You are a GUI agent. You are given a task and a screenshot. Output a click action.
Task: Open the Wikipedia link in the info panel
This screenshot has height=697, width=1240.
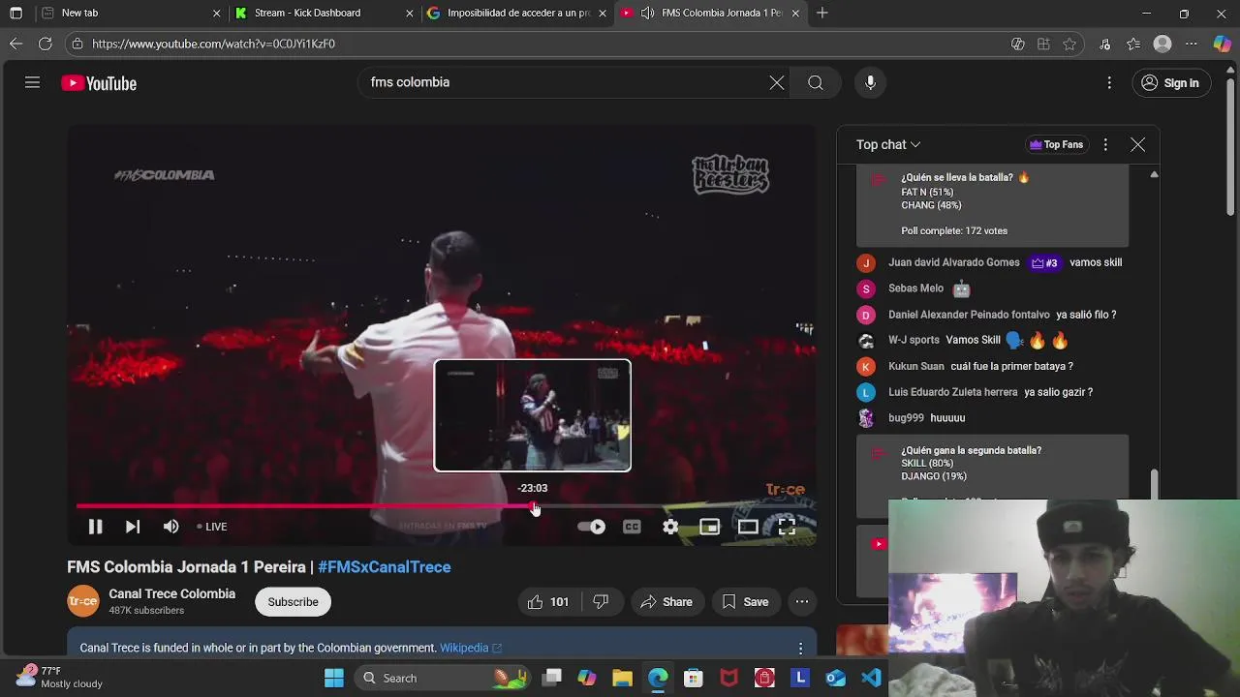(x=471, y=648)
